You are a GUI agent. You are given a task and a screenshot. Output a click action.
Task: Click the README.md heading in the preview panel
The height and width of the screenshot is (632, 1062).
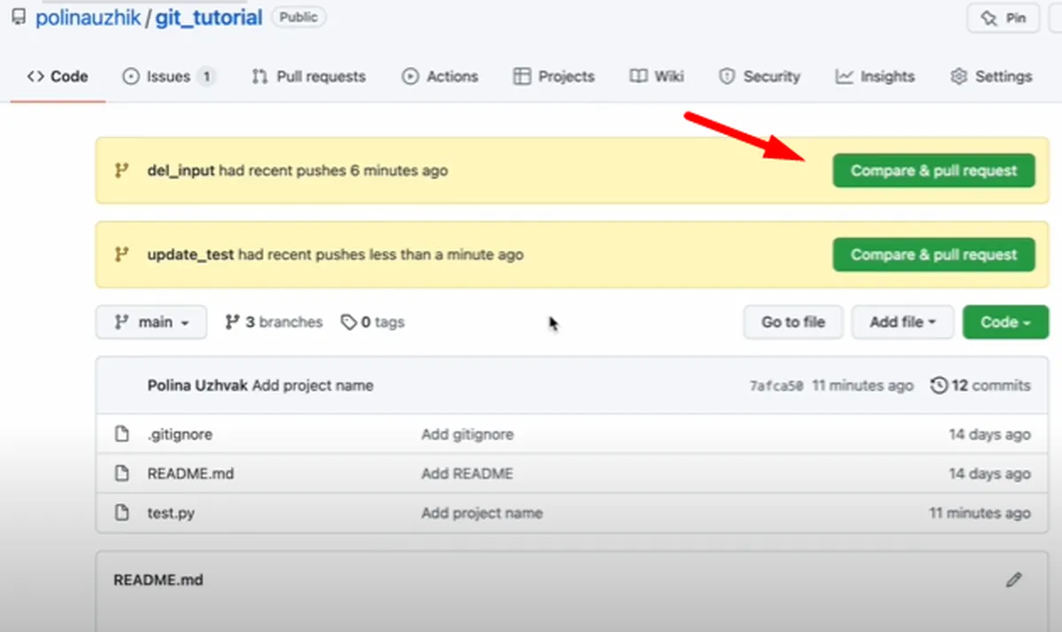(x=158, y=581)
